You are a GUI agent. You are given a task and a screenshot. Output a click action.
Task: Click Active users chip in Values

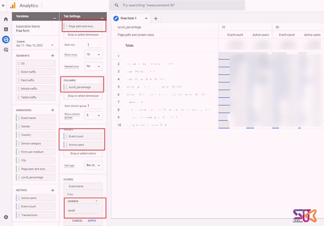pyautogui.click(x=83, y=145)
